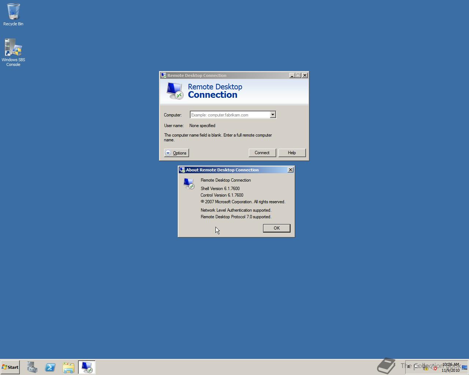Screen dimensions: 469x375
Task: Open the Recycle Bin desktop icon
Action: pos(13,15)
